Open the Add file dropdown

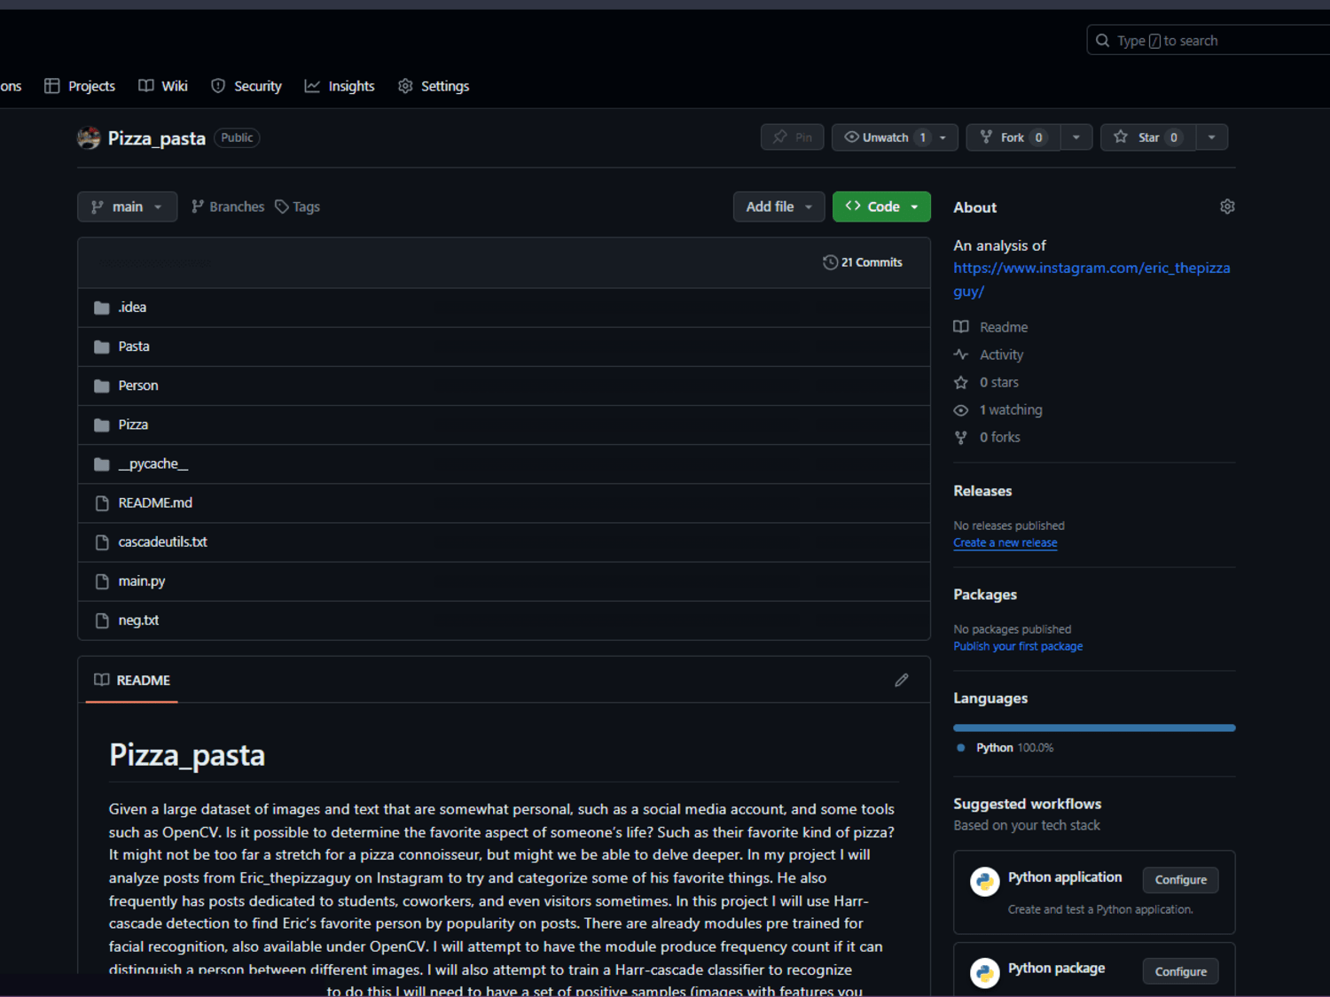tap(778, 206)
